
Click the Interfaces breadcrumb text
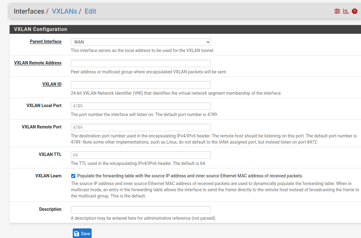[29, 11]
